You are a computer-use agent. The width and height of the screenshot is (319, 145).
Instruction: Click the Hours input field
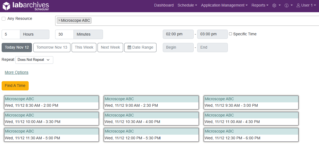click(11, 34)
